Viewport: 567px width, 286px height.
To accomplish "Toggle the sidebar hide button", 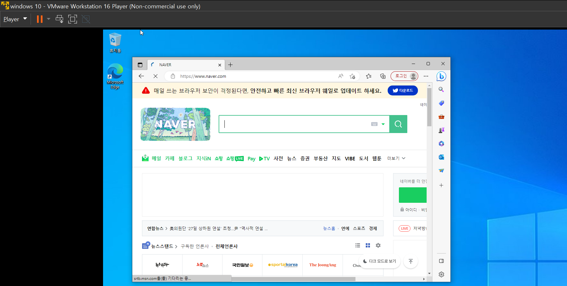I will pyautogui.click(x=441, y=261).
